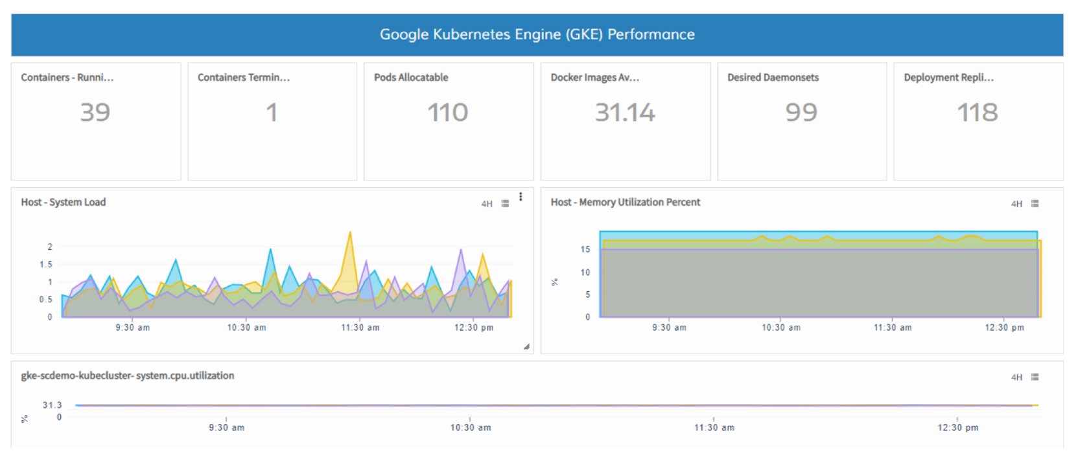Click gke-scdemo-kubecluster- system.cpu.utilization title
The image size is (1078, 457).
[128, 375]
